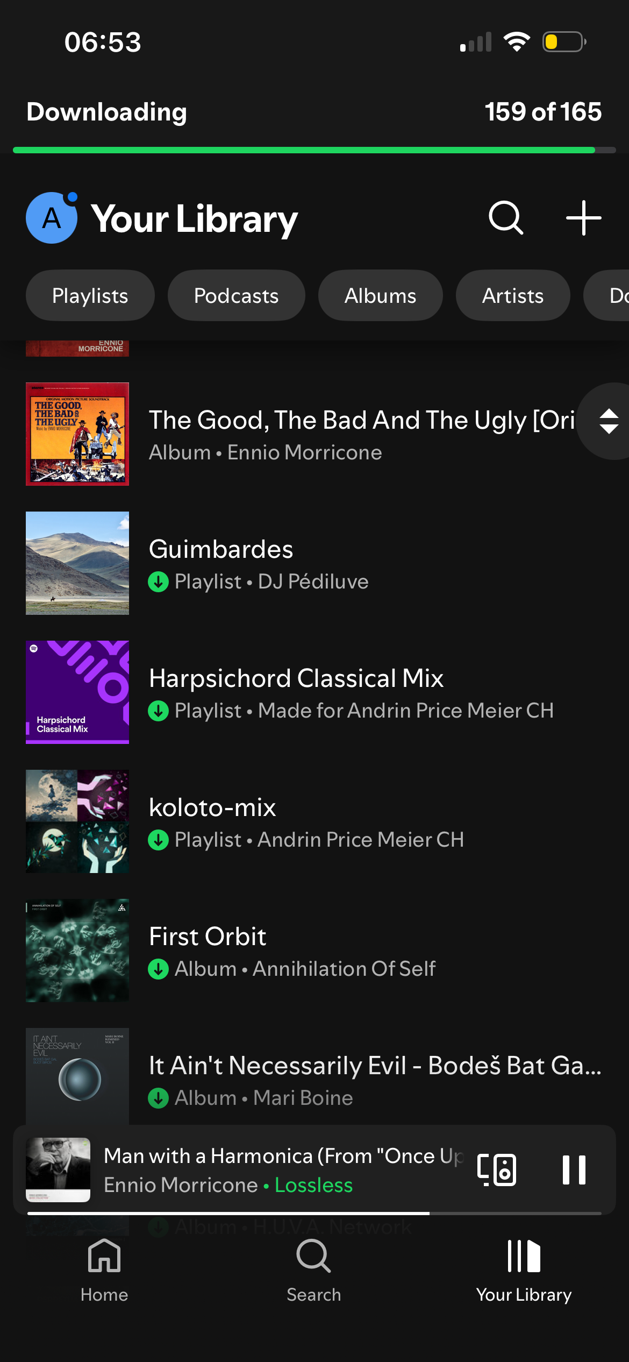Open library search magnifier icon
629x1362 pixels.
click(x=505, y=218)
